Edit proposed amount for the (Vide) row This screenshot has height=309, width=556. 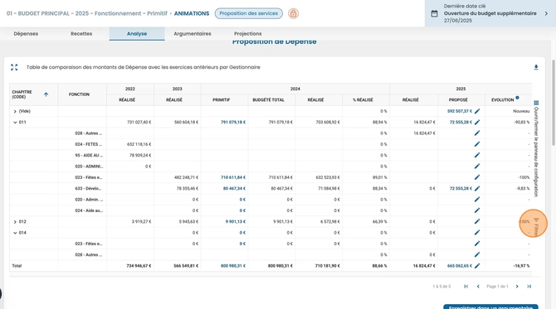tap(477, 111)
